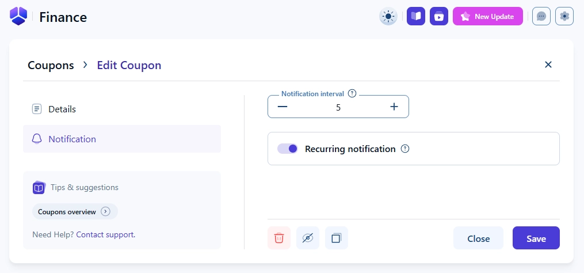Click the Finance app logo
584x273 pixels.
click(x=19, y=16)
